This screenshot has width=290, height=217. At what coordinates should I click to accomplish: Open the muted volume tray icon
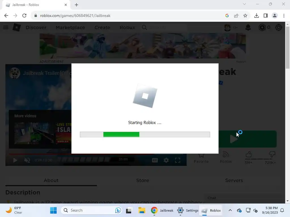pos(255,210)
